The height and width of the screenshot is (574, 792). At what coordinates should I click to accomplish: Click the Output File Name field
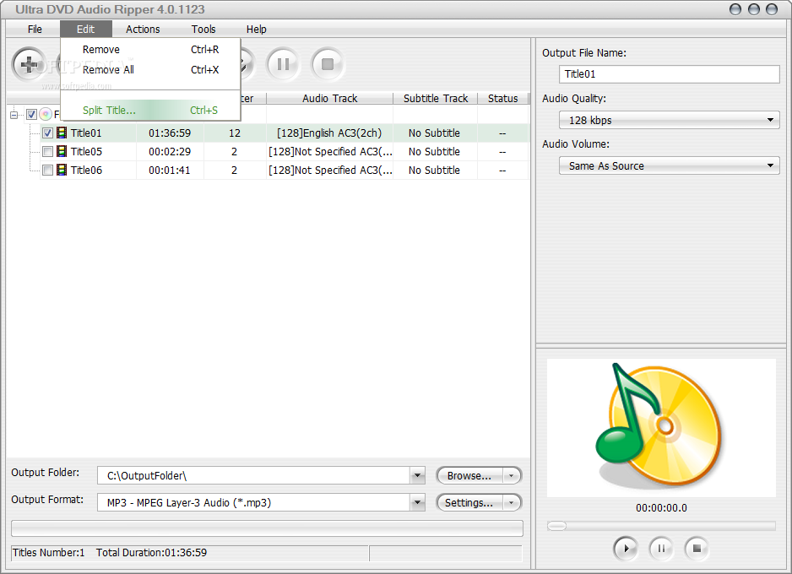pyautogui.click(x=670, y=74)
